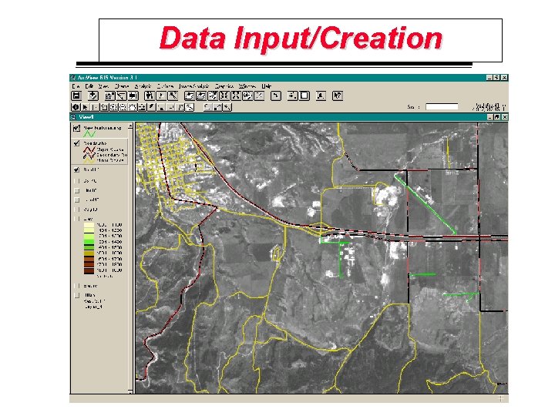Viewport: 555px width, 416px height.
Task: Click the bright green elevation legend swatch
Action: point(89,242)
